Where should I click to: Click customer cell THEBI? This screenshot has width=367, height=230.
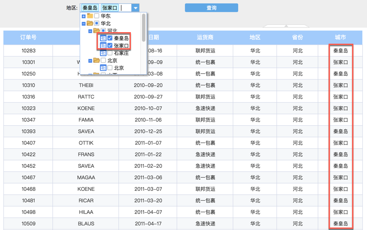pos(86,85)
